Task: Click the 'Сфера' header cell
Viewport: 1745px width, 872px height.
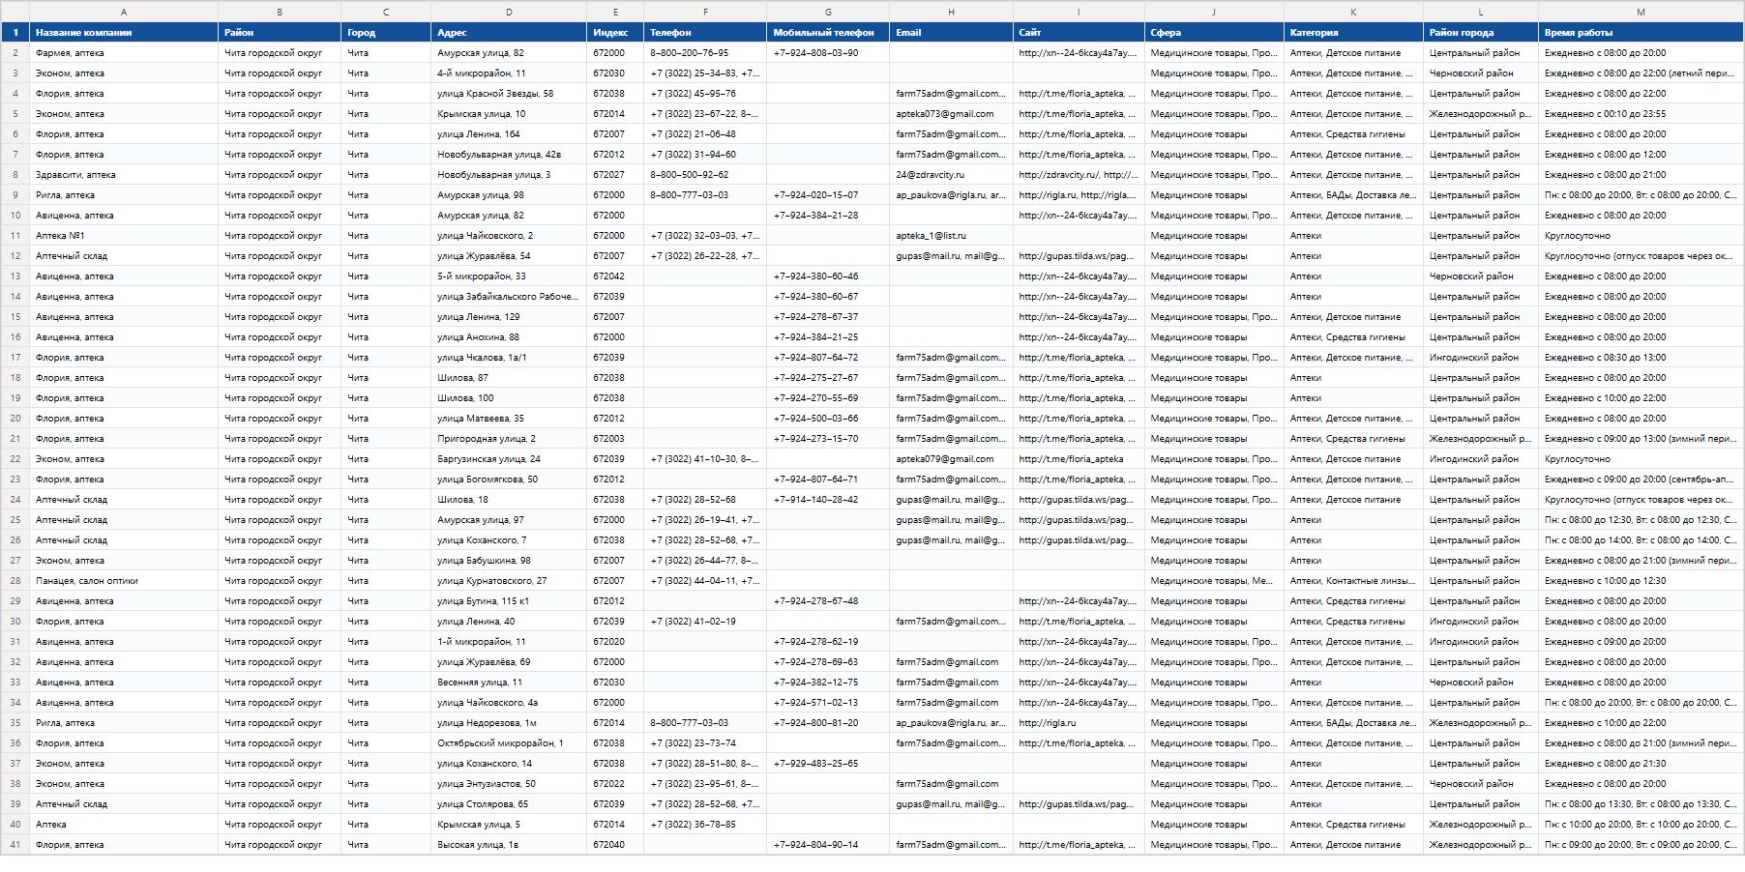Action: click(1214, 33)
